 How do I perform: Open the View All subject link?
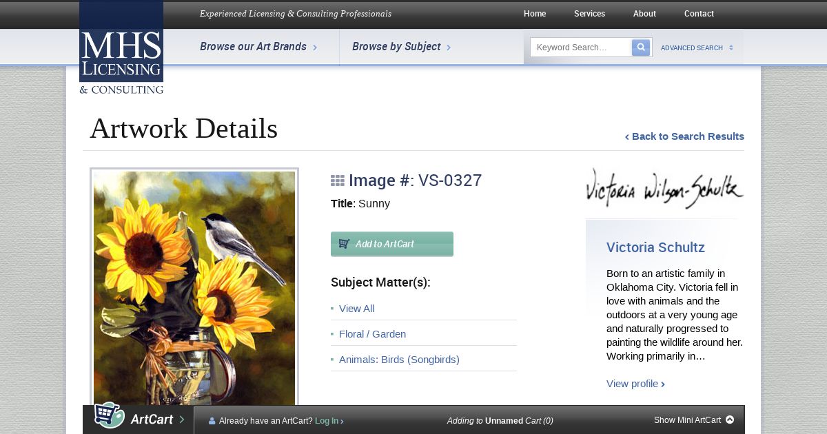coord(356,309)
